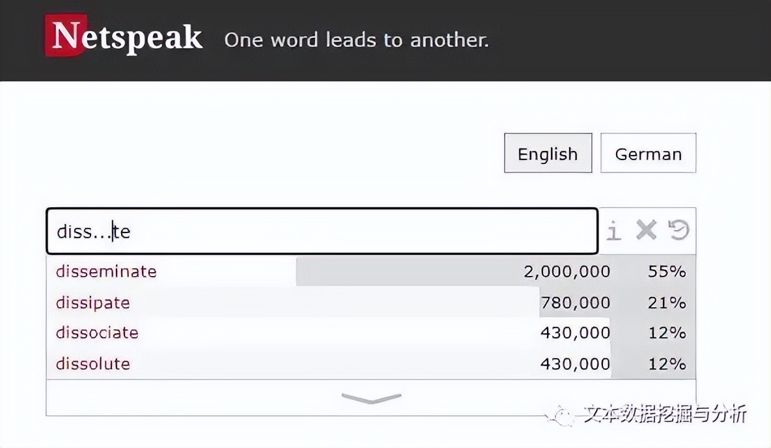
Task: Click the "One word leads to another." tagline
Action: (x=356, y=40)
